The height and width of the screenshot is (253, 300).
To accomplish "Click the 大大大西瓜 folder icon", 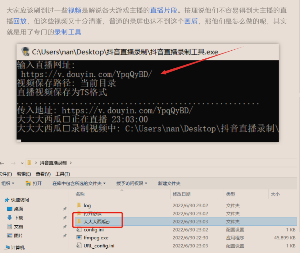I will [79, 222].
